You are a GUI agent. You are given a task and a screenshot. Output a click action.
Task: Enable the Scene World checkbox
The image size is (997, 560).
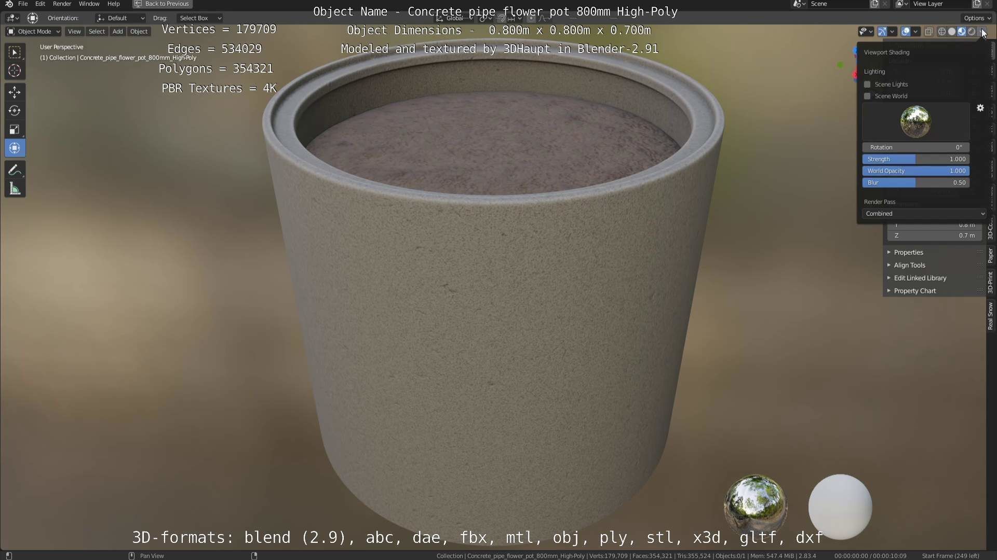pos(867,96)
